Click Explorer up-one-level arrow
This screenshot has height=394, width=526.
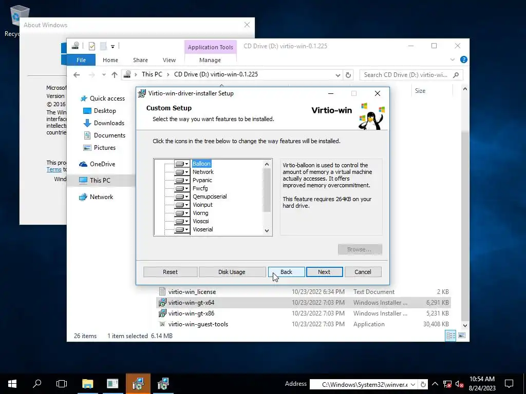point(115,75)
